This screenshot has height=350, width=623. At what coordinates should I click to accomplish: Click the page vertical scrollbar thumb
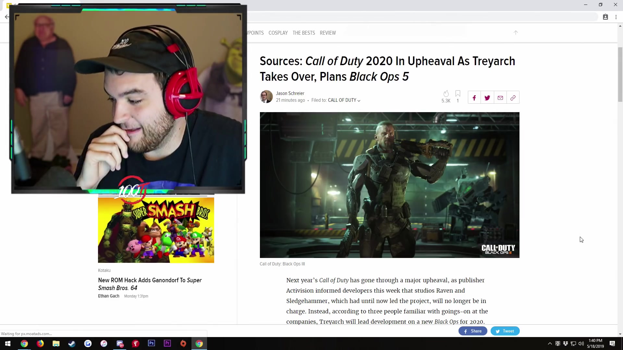[x=620, y=75]
